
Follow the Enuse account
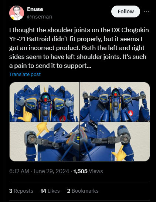[126, 11]
